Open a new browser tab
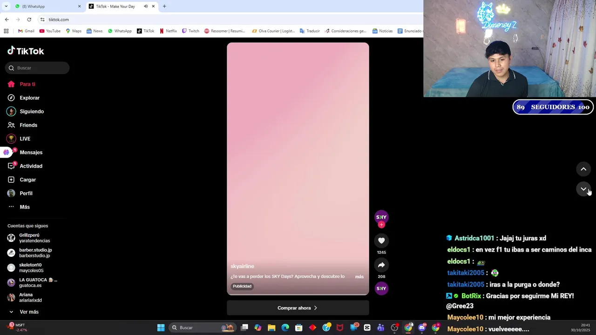596x335 pixels. [164, 7]
